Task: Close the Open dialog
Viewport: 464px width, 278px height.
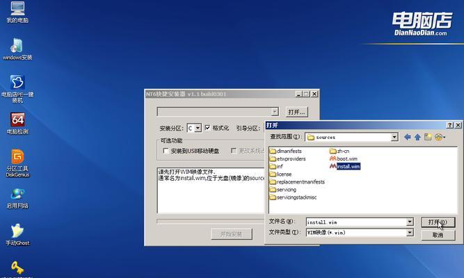Action: click(458, 125)
